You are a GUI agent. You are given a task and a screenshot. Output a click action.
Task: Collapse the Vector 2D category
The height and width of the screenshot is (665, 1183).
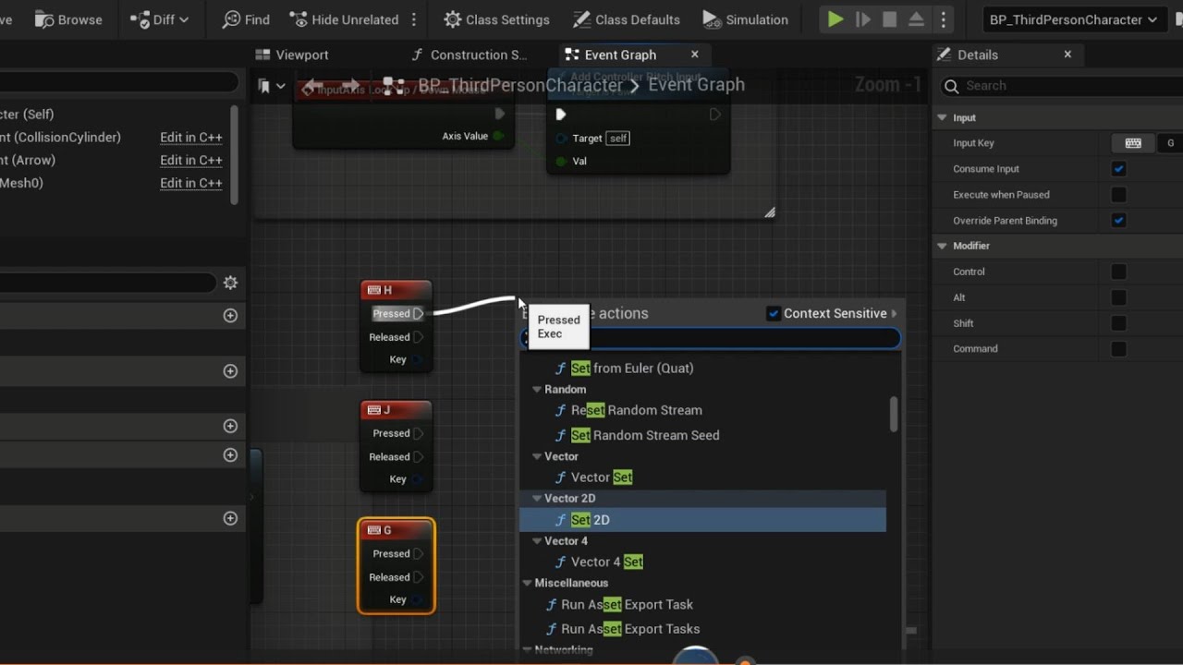point(537,498)
